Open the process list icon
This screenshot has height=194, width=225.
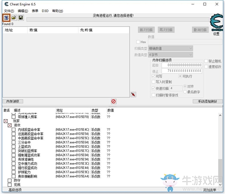[6, 18]
